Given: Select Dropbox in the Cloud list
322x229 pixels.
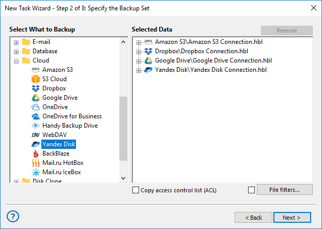Looking at the screenshot, I should (x=54, y=88).
